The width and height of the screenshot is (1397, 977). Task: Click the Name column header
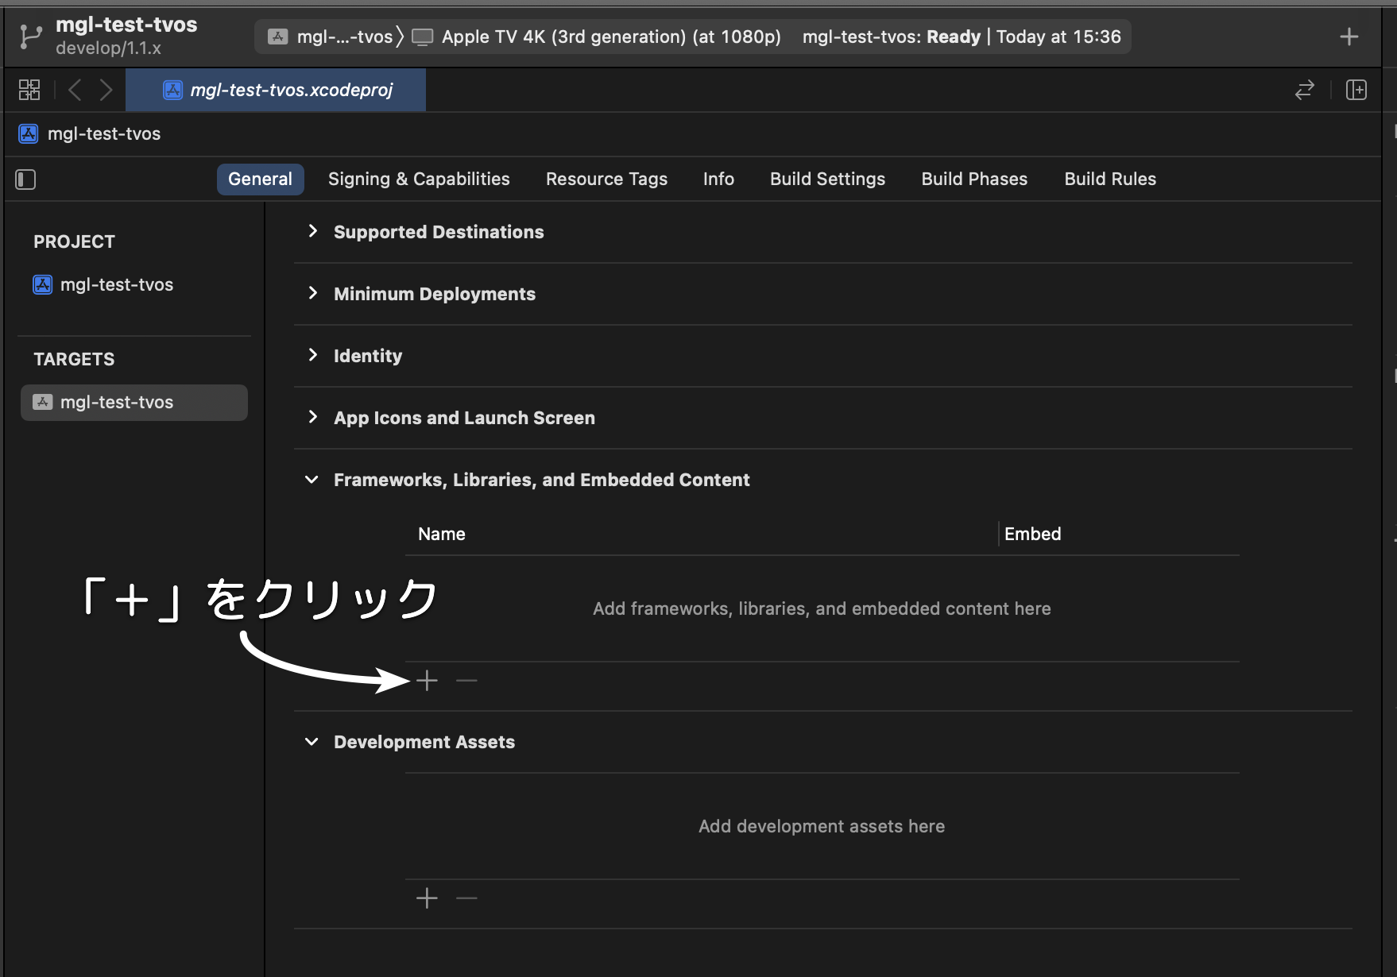pos(442,534)
